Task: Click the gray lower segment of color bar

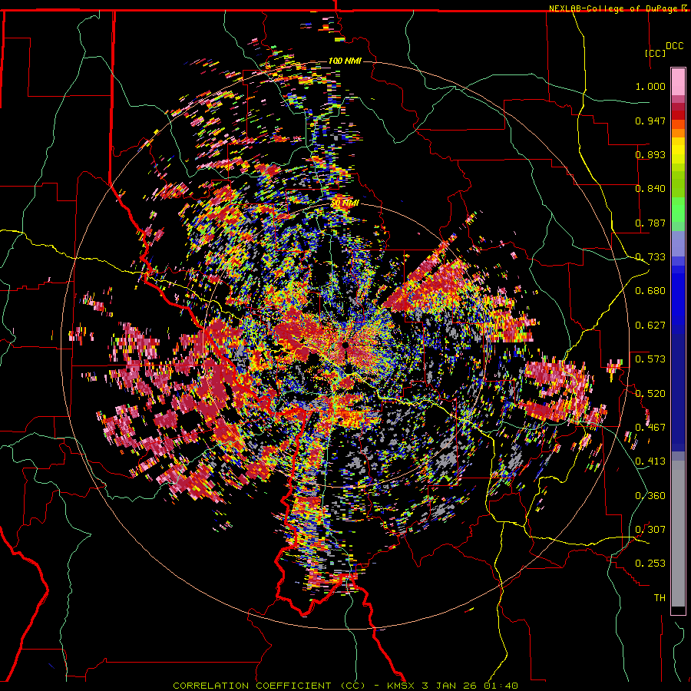Action: click(x=678, y=534)
